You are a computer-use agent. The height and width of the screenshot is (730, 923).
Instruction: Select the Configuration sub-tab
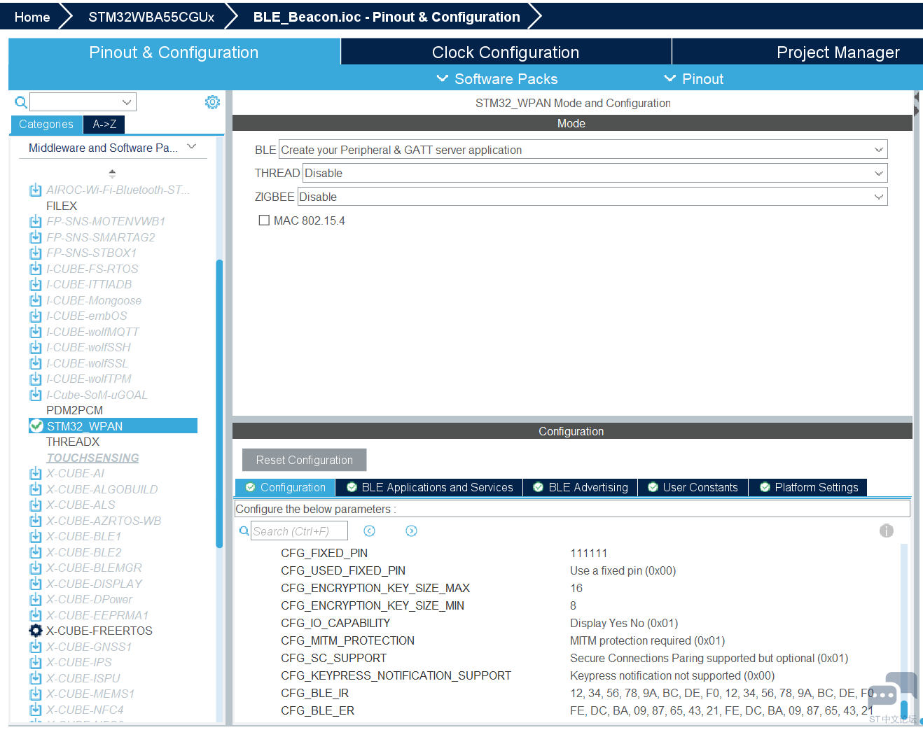[285, 487]
